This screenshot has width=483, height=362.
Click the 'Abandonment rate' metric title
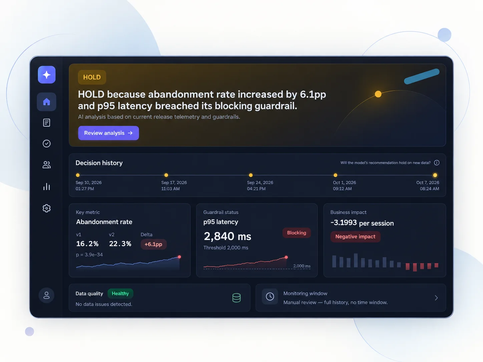104,222
